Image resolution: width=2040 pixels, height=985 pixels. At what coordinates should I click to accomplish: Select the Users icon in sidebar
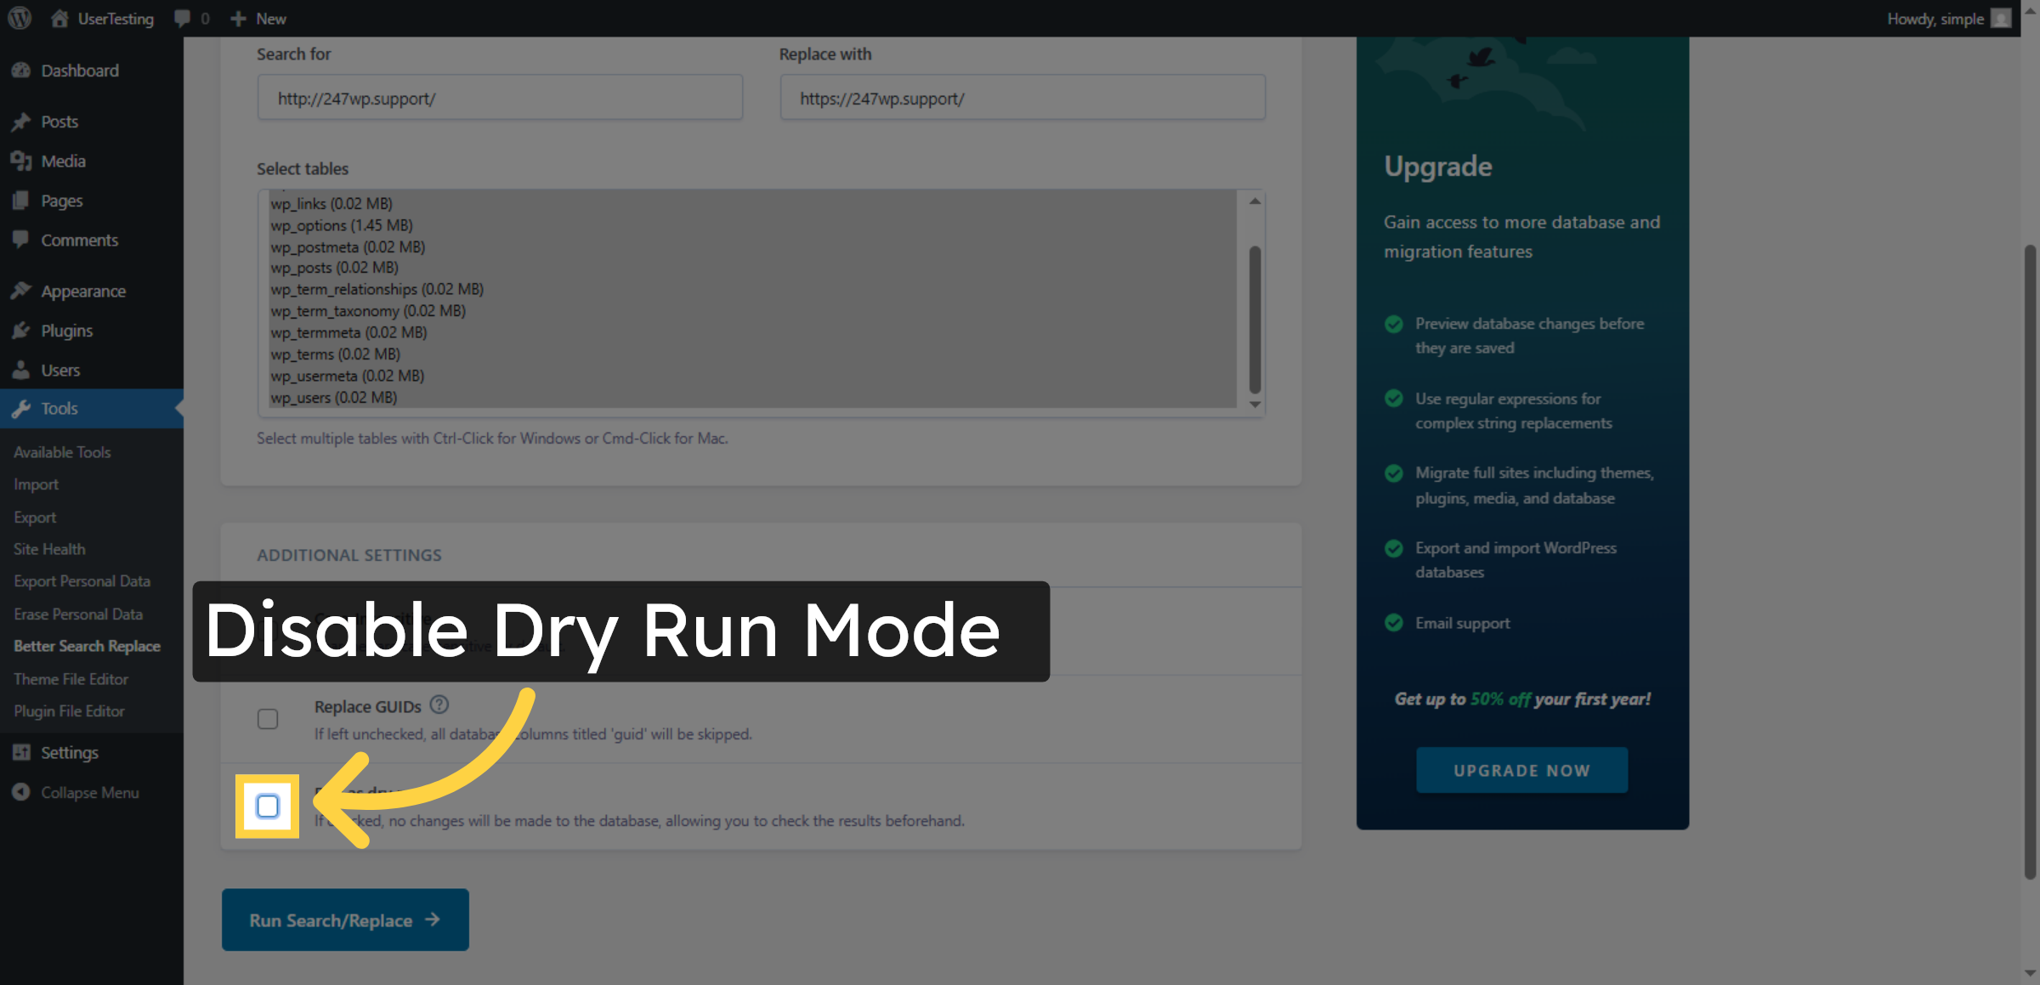click(x=23, y=370)
